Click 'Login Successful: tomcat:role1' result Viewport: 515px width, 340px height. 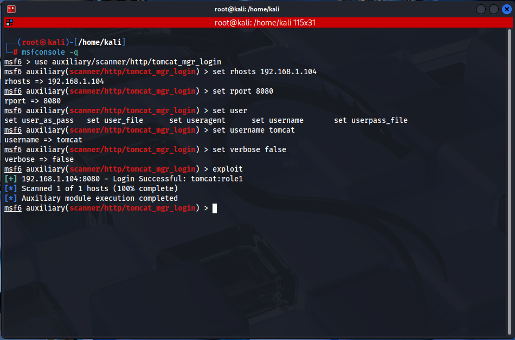point(178,179)
